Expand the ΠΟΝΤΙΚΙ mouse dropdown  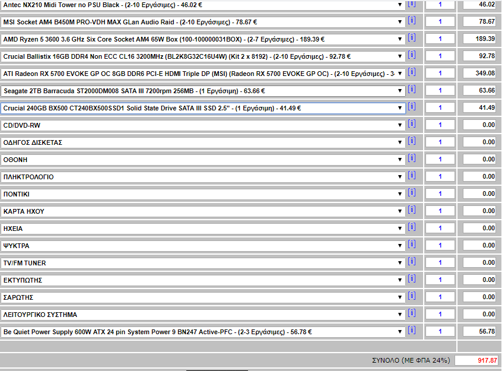point(203,195)
